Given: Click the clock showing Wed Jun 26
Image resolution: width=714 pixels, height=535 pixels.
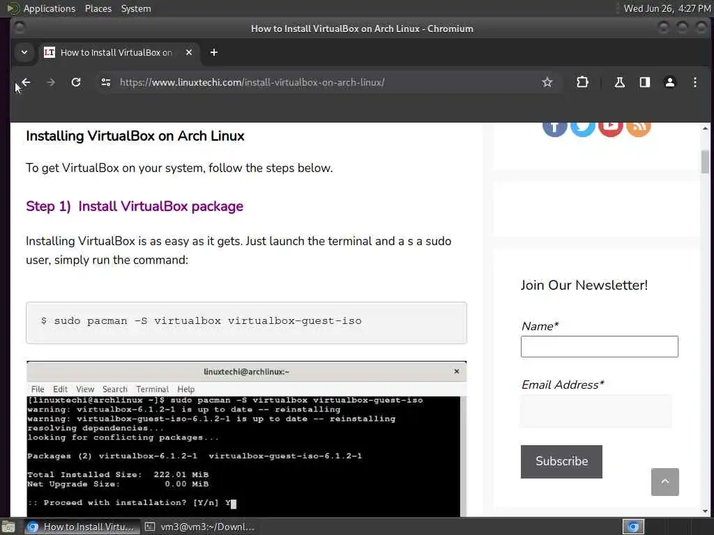Looking at the screenshot, I should [x=667, y=8].
